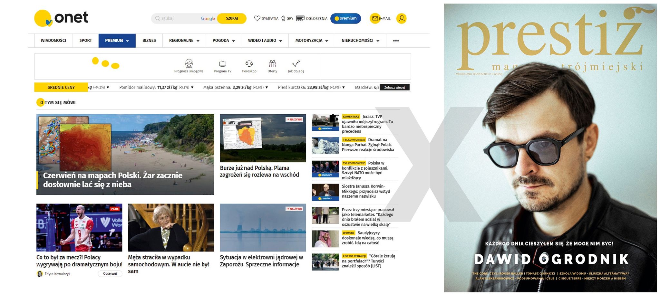Expand the MOTORYZACJA dropdown menu

[312, 41]
